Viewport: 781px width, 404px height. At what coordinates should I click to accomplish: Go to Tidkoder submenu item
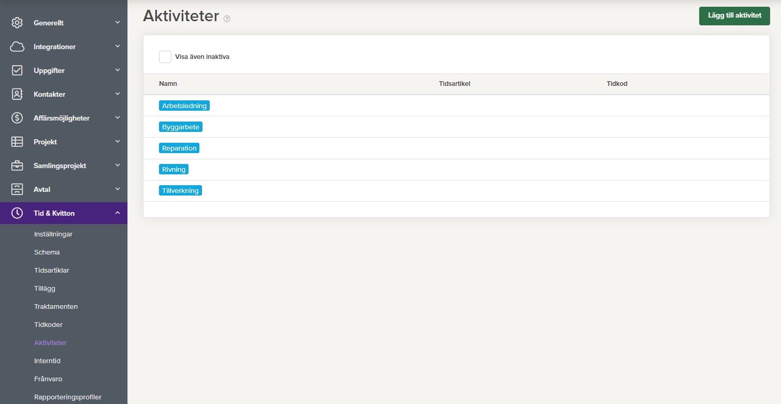click(x=48, y=325)
